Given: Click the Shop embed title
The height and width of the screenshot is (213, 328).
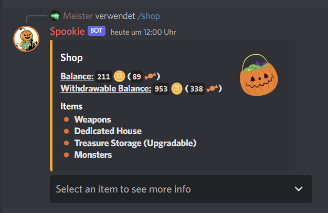Looking at the screenshot, I should pos(71,58).
